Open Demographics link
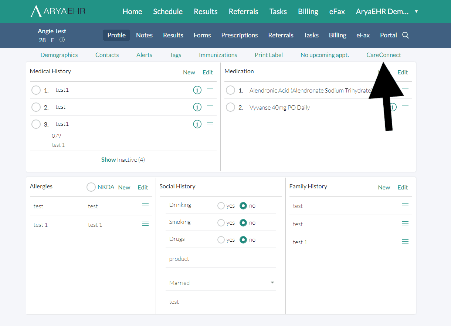451x326 pixels. (59, 55)
